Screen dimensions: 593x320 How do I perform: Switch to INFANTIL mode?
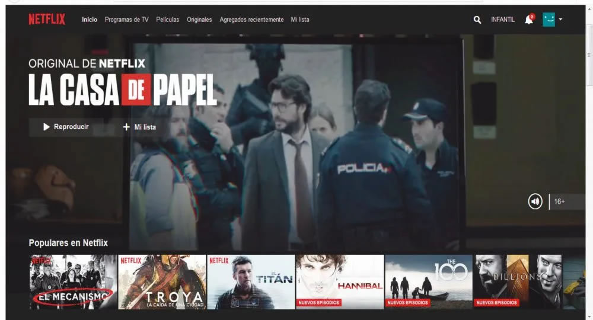point(503,20)
